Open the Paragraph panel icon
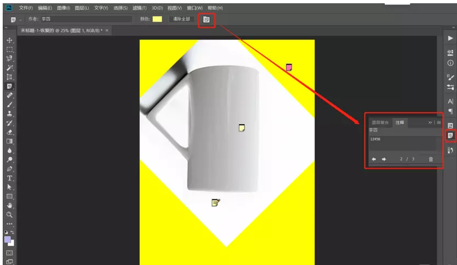 [x=450, y=111]
